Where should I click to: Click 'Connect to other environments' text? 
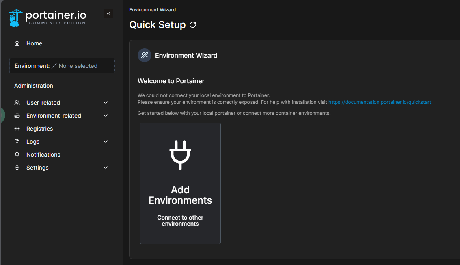pyautogui.click(x=180, y=221)
